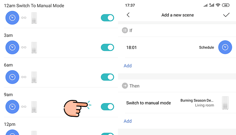Screen dimensions: 236x135
Task: Switch off the 9am scene toggle
Action: pos(107,107)
